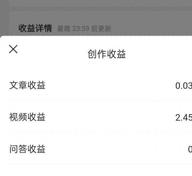This screenshot has height=176, width=192.
Task: Select the 视频收益 label
Action: click(27, 117)
